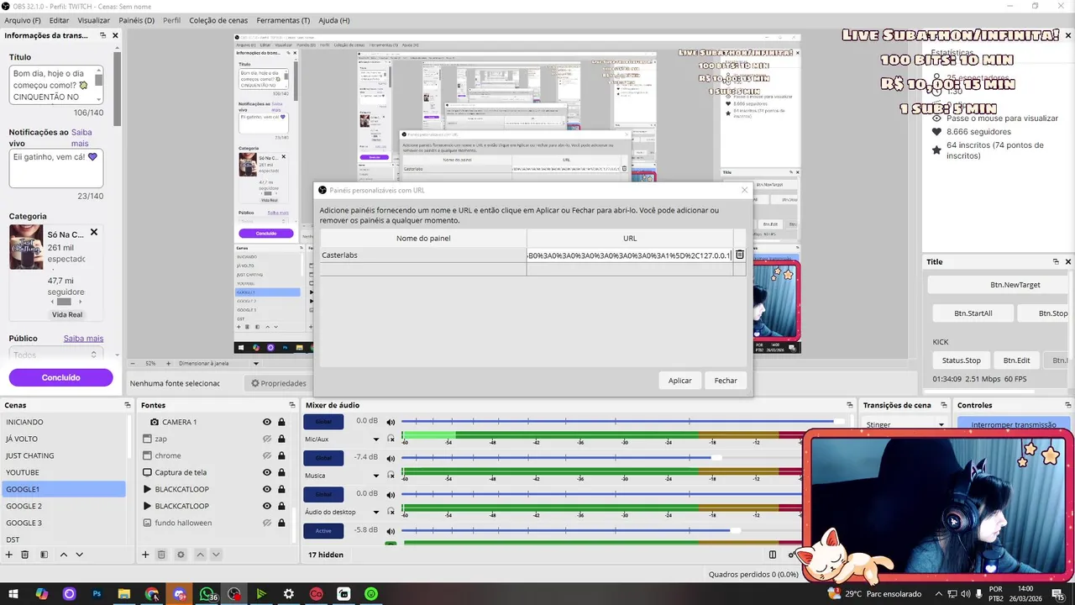Move scene up with arrow icon
This screenshot has height=605, width=1075.
64,555
